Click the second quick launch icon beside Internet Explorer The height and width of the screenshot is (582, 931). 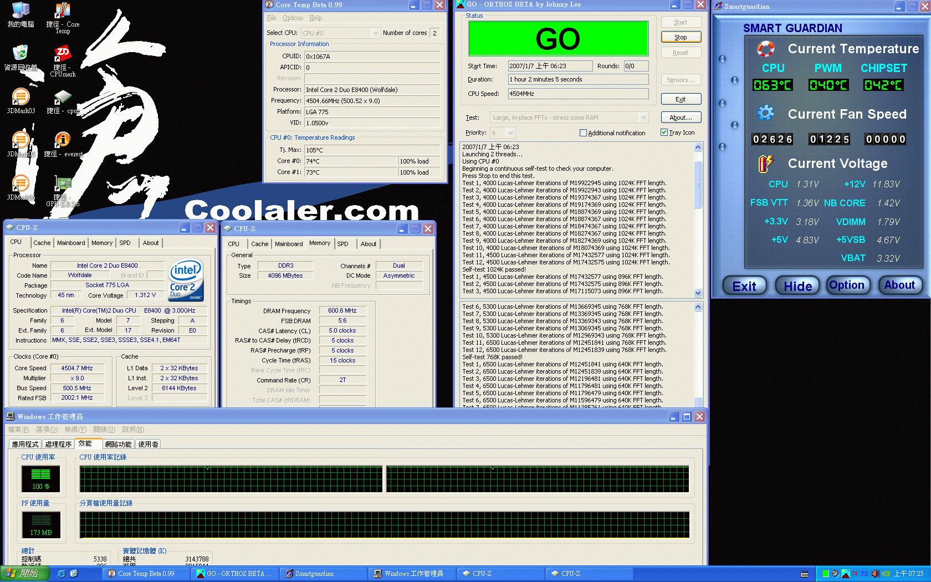click(x=74, y=574)
